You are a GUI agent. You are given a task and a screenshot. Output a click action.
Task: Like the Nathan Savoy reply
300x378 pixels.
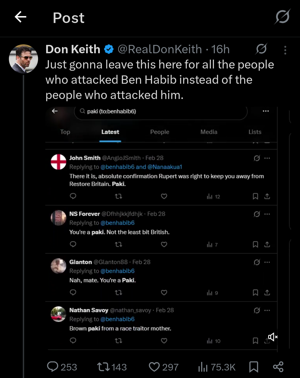(164, 341)
